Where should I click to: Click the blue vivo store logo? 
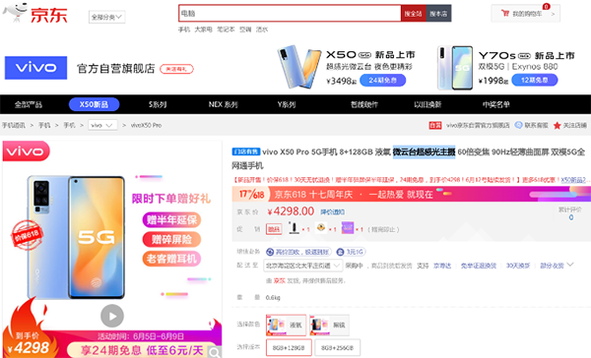35,68
